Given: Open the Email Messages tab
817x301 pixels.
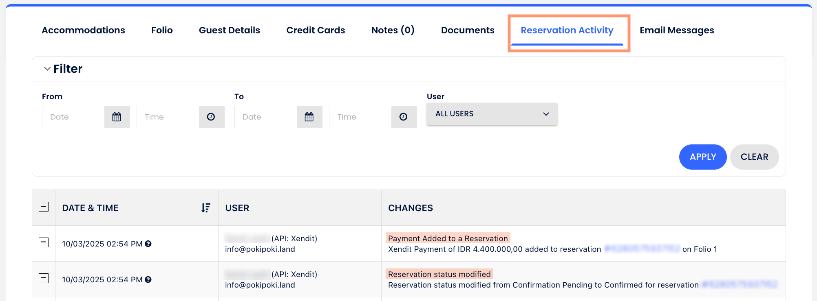Looking at the screenshot, I should (676, 30).
